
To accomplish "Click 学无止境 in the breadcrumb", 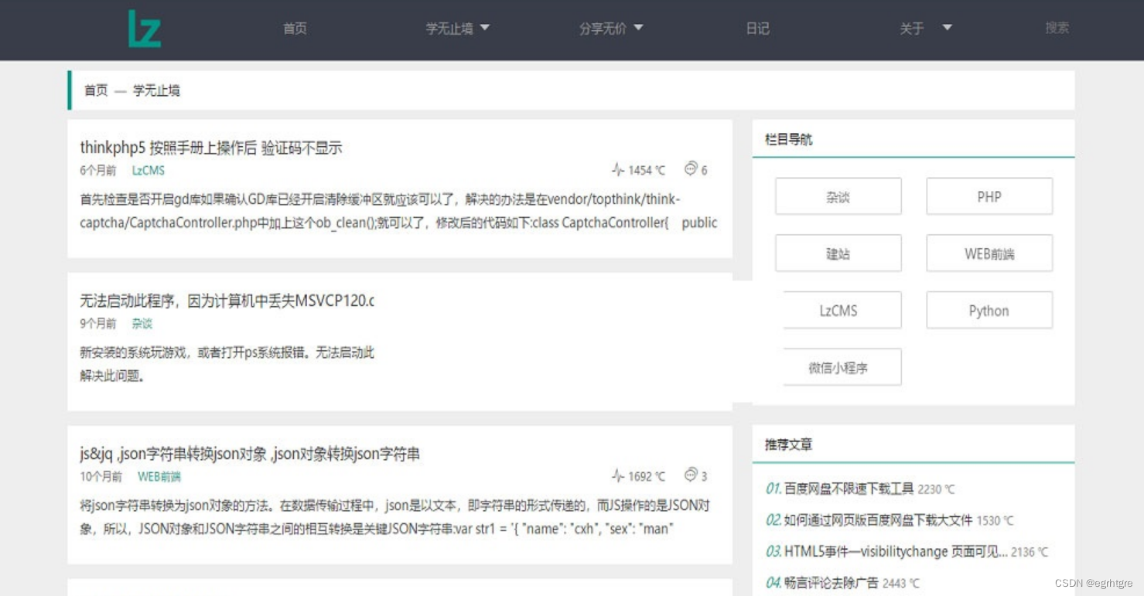I will 156,90.
